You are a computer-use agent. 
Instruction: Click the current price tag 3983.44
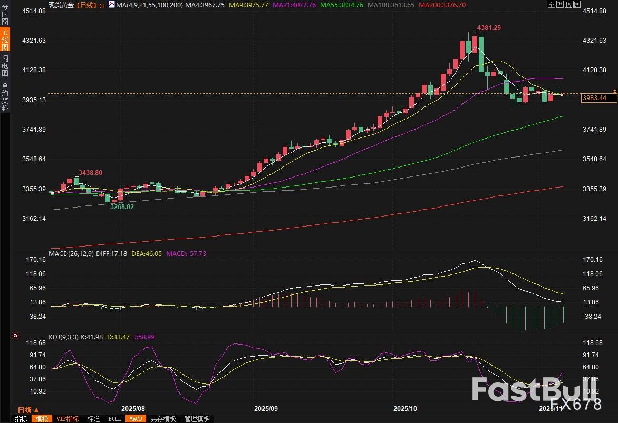[x=594, y=97]
